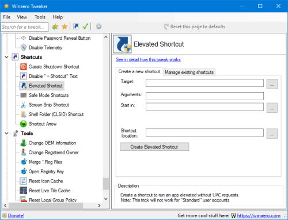Select Safe Mode Shortcuts tree item
The image size is (288, 220).
tap(49, 95)
